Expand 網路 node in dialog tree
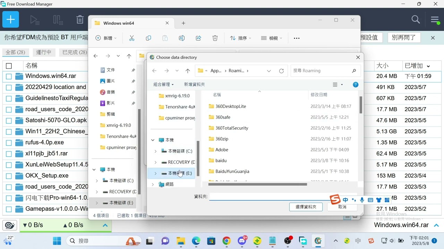Screen dimensions: 444x249 [x=153, y=184]
